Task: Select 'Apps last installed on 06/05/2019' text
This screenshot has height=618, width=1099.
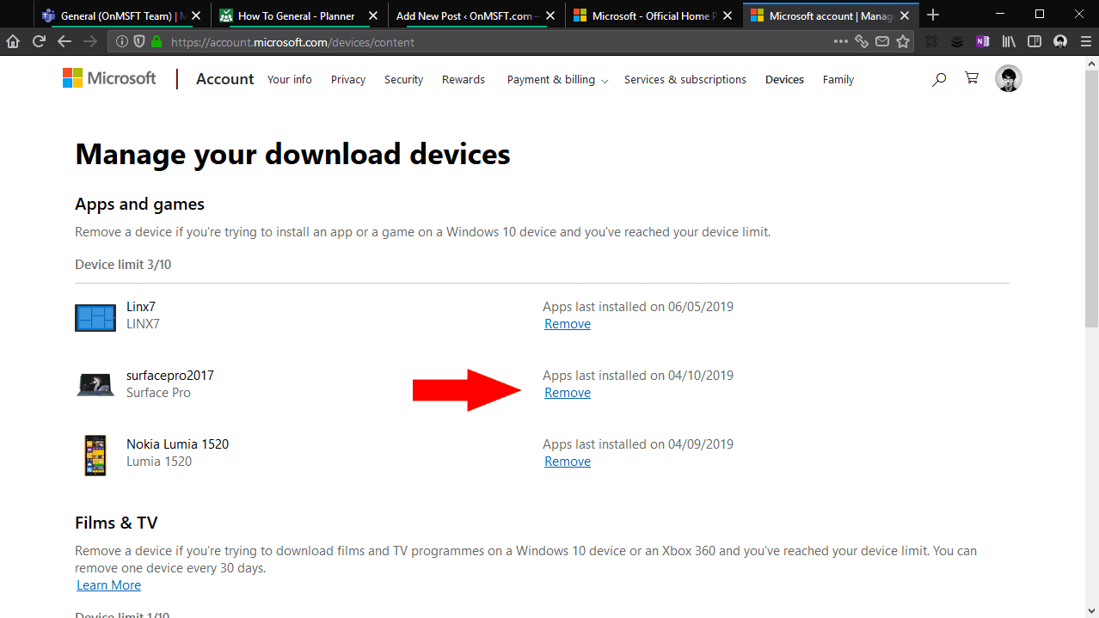Action: click(638, 307)
